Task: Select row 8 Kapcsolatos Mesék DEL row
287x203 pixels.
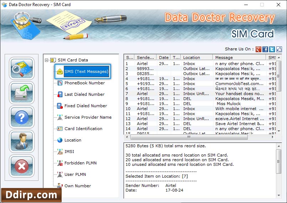Action: click(x=200, y=99)
